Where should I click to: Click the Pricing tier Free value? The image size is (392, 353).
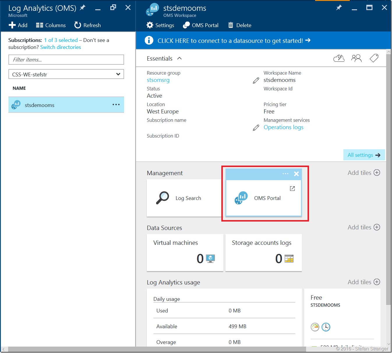[269, 112]
